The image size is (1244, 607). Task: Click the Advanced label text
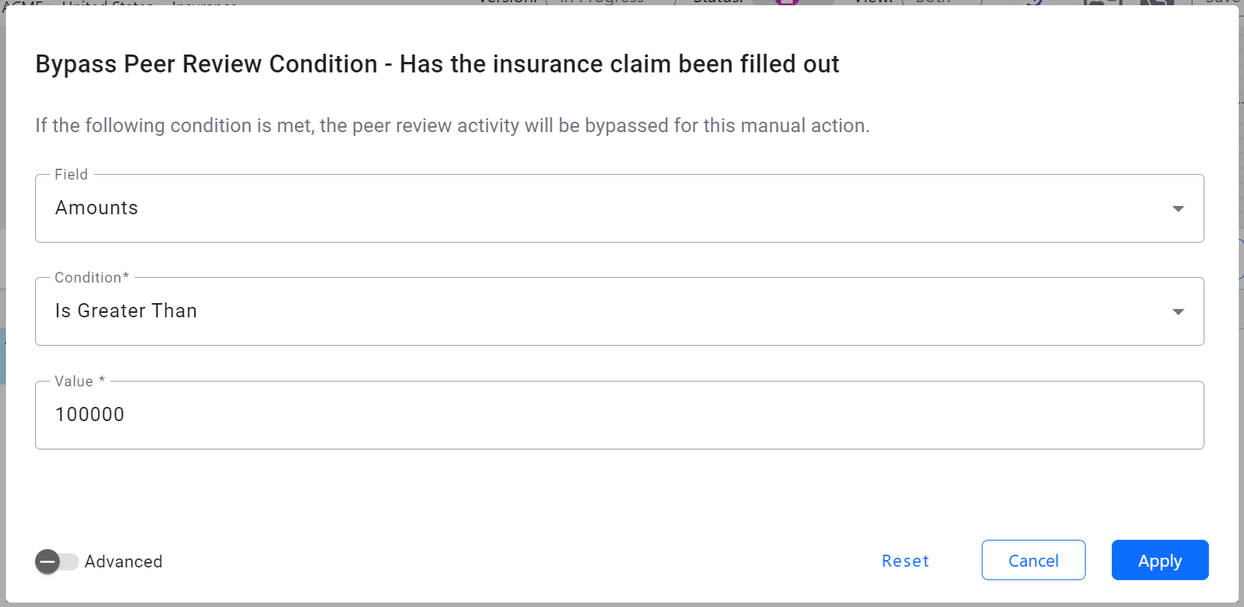pos(123,561)
